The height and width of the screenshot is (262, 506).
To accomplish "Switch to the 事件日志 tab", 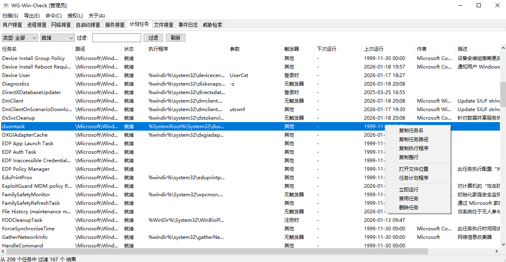I will pos(188,25).
